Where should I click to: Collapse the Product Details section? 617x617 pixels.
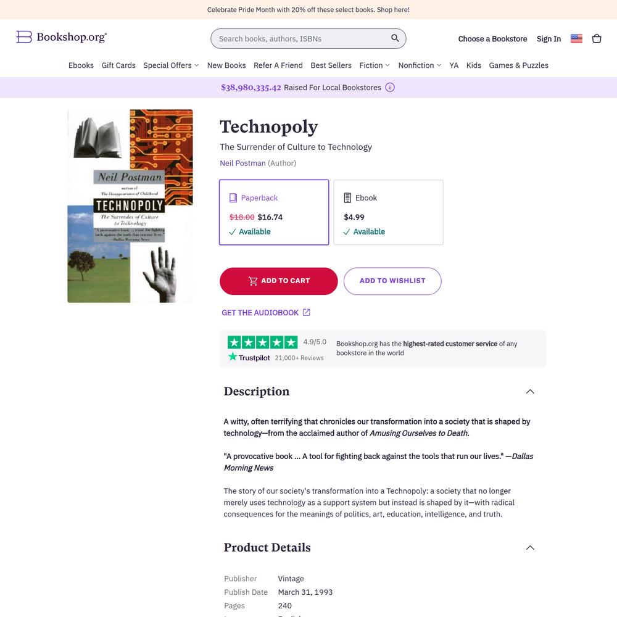pos(530,548)
